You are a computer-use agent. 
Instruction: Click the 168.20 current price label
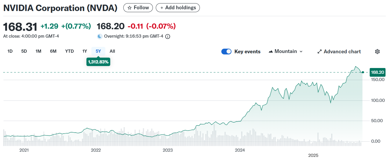click(377, 72)
